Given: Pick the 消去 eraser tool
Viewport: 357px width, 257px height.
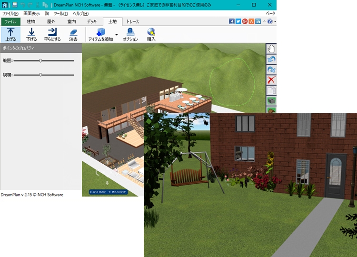Looking at the screenshot, I should click(x=73, y=34).
